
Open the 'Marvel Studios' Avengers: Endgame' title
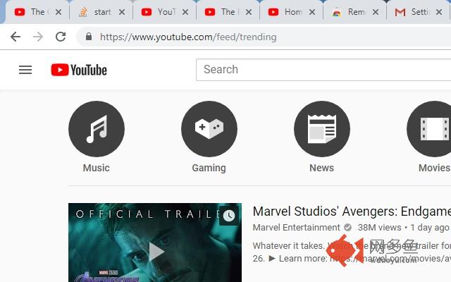point(352,211)
